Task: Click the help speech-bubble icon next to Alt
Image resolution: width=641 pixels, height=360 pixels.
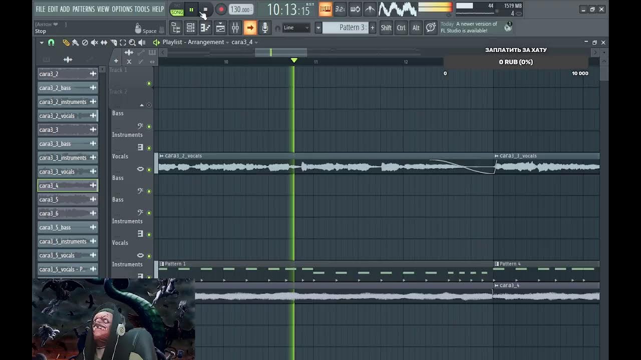Action: pos(431,27)
